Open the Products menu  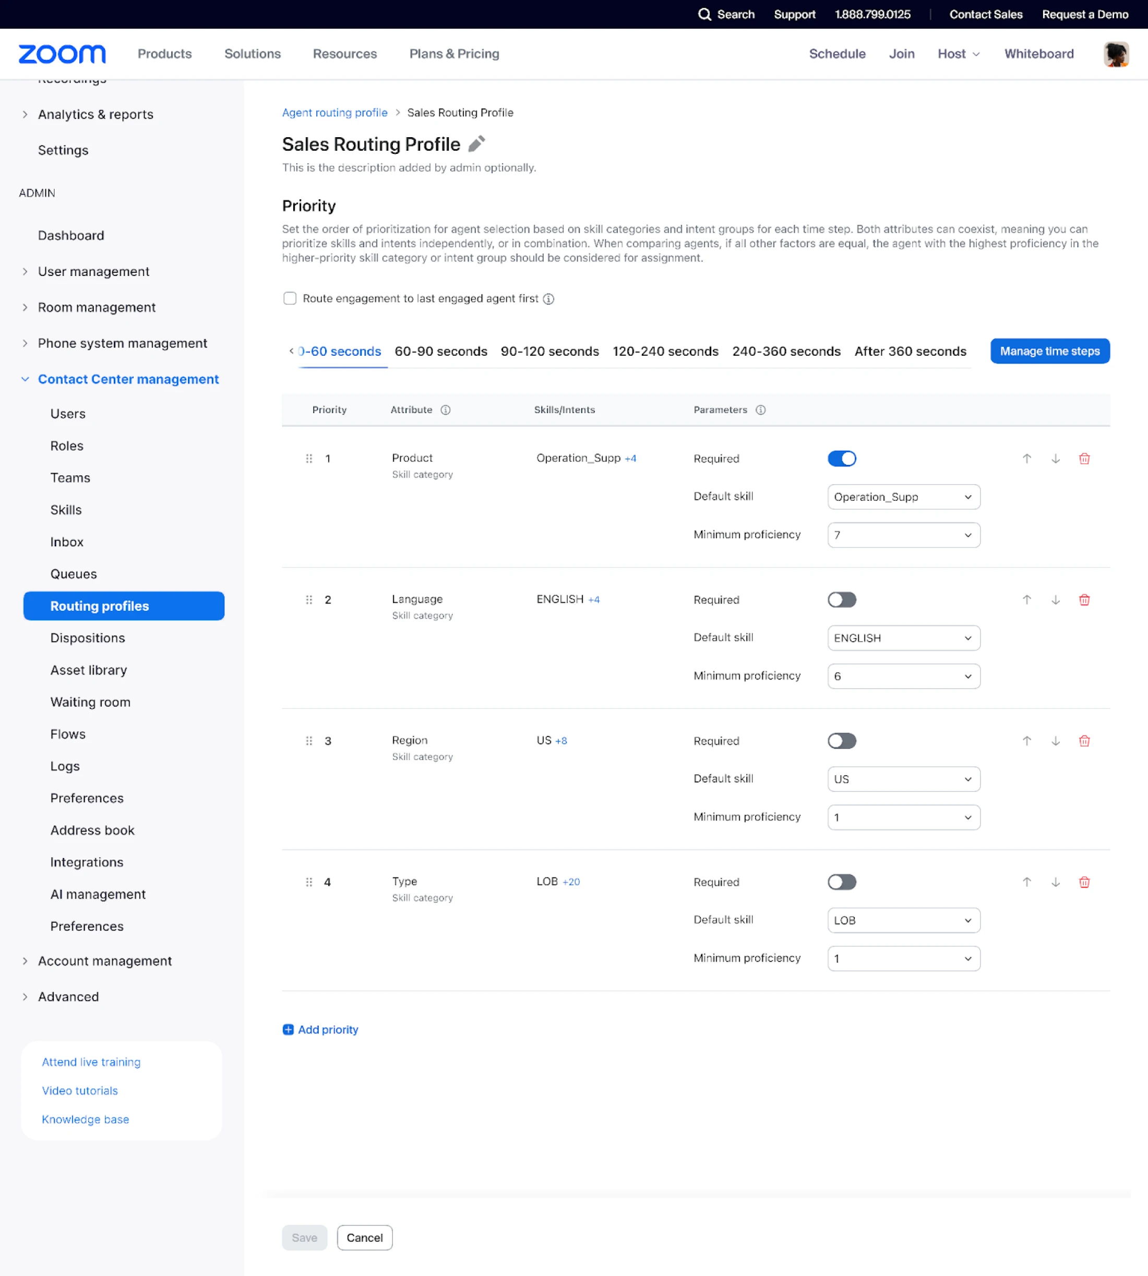point(164,54)
